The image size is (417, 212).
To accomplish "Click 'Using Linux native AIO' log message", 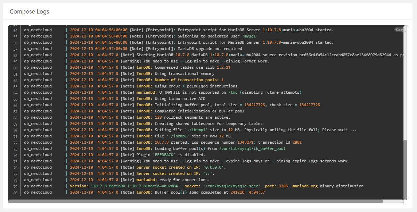I will click(x=180, y=99).
